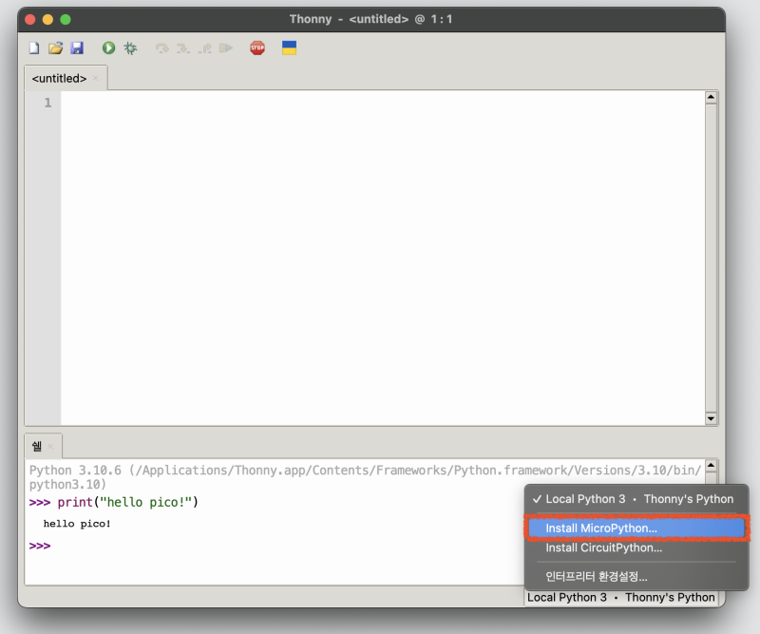The width and height of the screenshot is (760, 634).
Task: Switch to the <untitled> editor tab
Action: (59, 78)
